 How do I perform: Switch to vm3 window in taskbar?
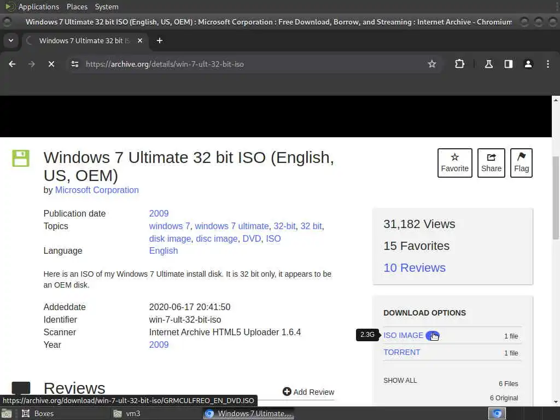(x=127, y=413)
